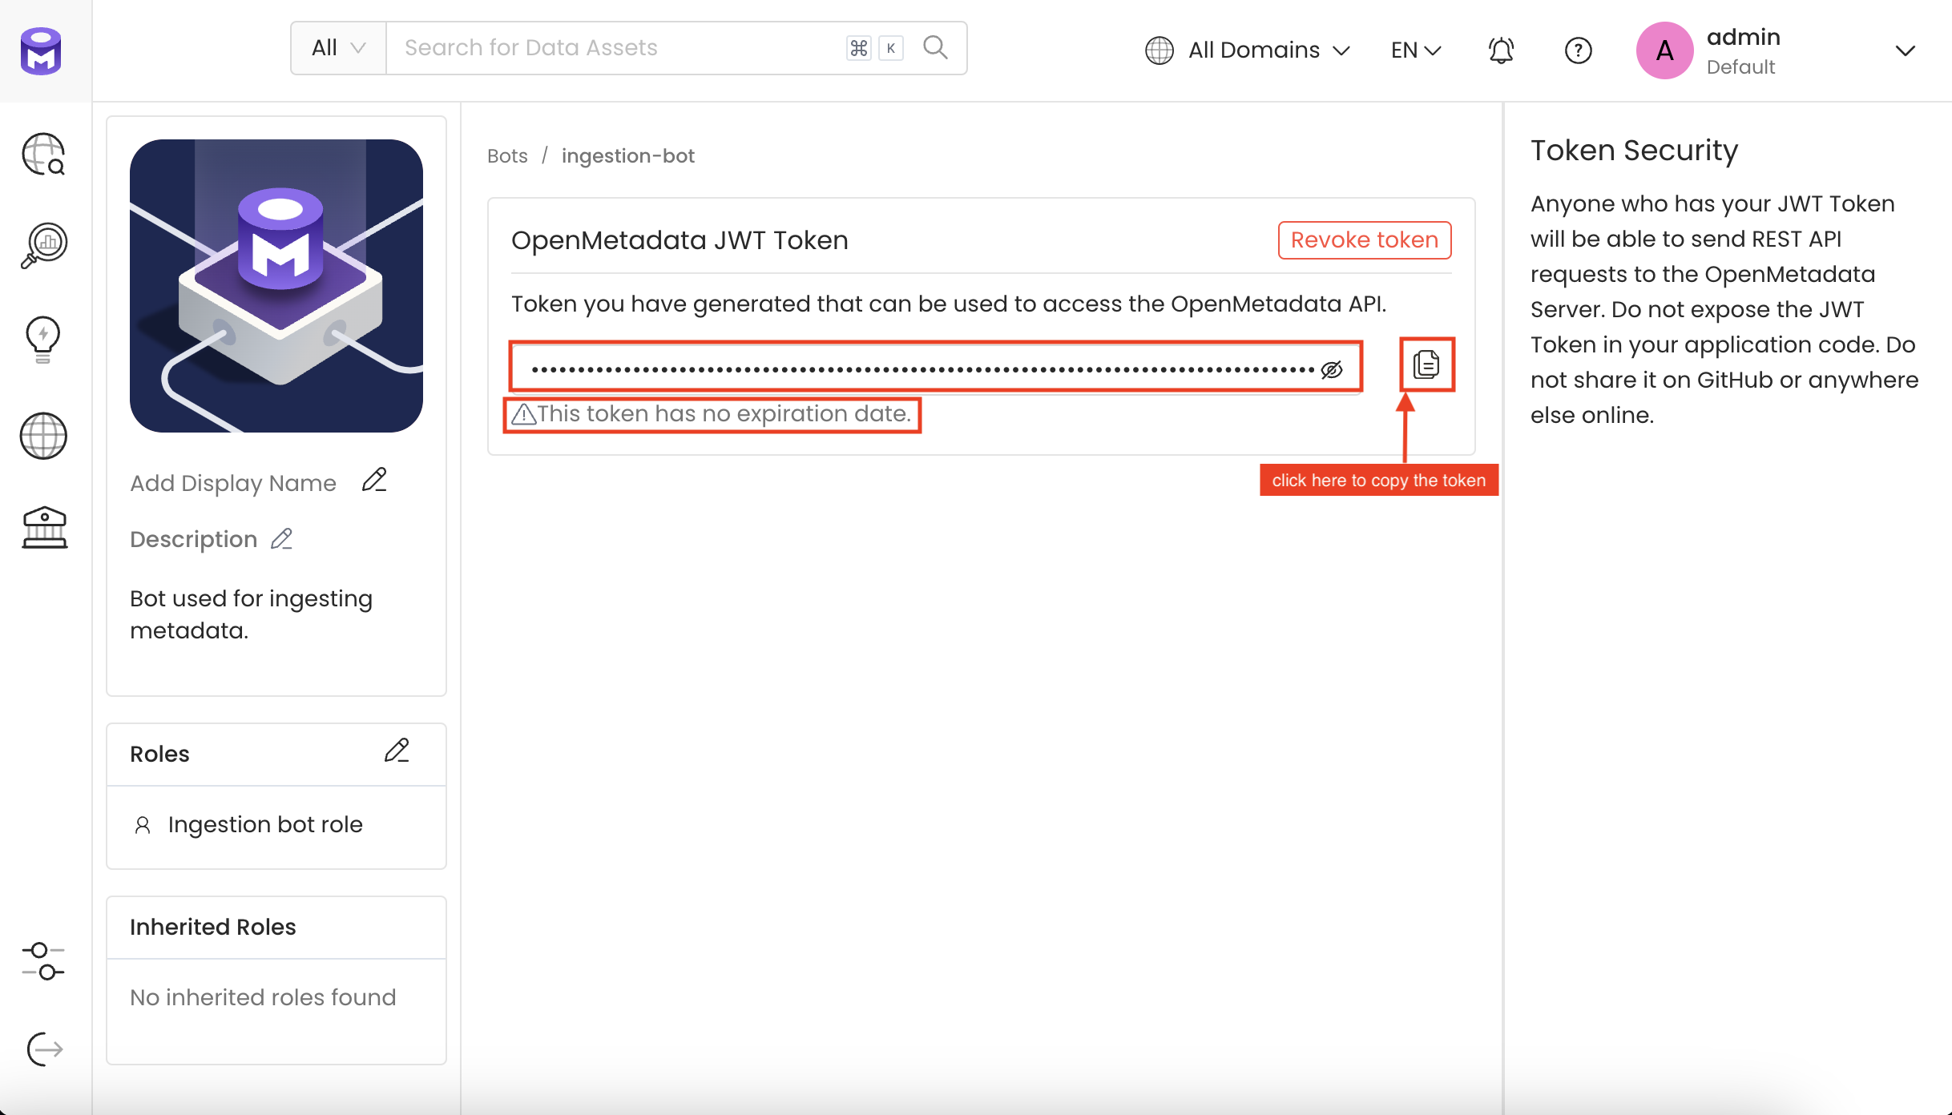Click the Revoke token button
This screenshot has height=1115, width=1952.
[1364, 240]
